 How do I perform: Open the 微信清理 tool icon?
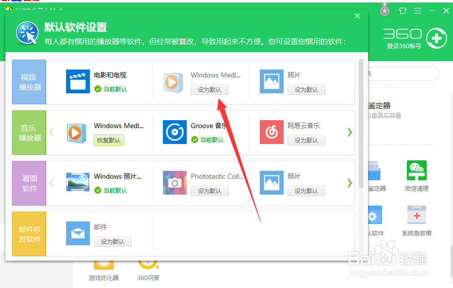coord(417,170)
